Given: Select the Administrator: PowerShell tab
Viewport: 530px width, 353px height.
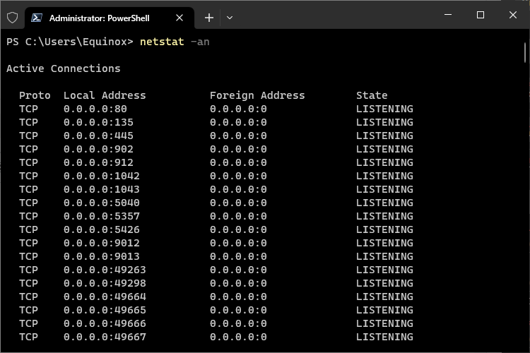Looking at the screenshot, I should tap(110, 18).
